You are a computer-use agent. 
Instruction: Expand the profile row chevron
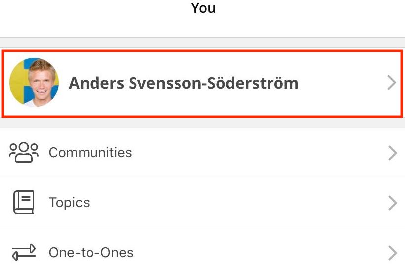392,83
